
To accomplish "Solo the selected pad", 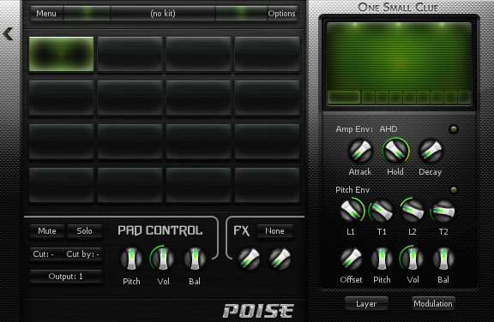I will [84, 231].
